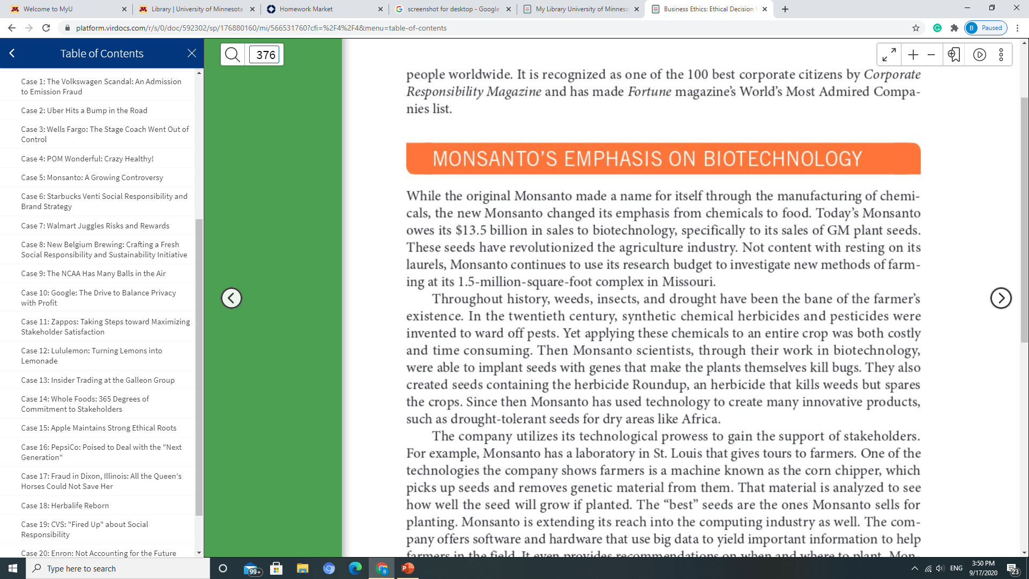The width and height of the screenshot is (1029, 579).
Task: Open the Windows notification center
Action: coord(1013,568)
